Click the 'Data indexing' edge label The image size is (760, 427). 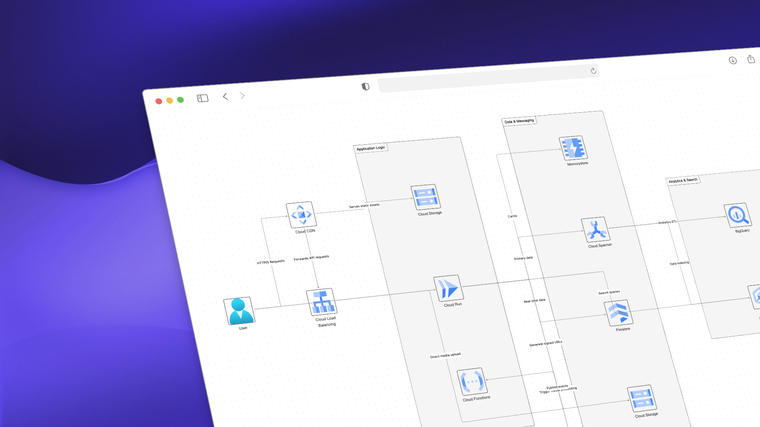tap(679, 263)
